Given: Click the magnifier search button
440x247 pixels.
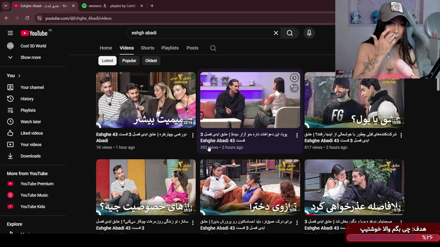Looking at the screenshot, I should point(290,33).
